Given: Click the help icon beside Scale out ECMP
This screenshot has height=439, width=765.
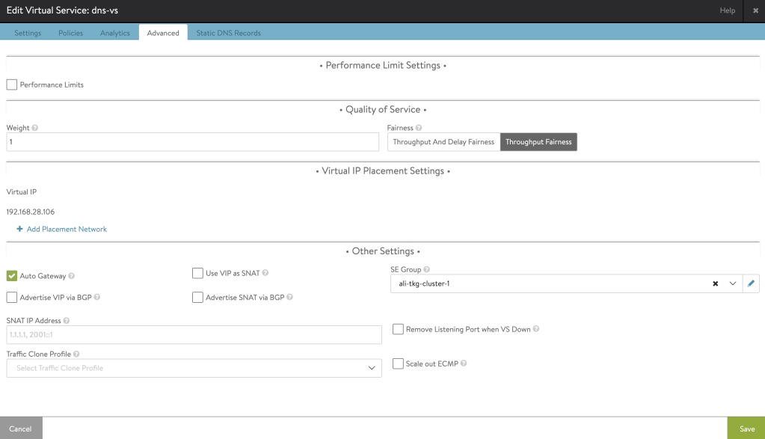Looking at the screenshot, I should tap(464, 363).
